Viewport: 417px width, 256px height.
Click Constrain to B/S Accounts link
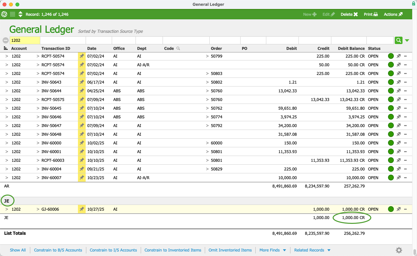click(x=58, y=250)
